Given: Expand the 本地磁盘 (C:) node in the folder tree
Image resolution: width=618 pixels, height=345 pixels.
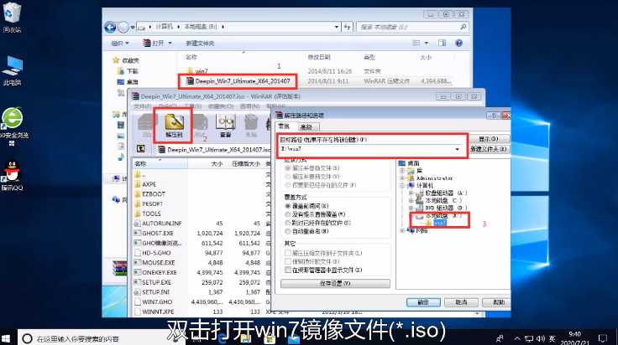Looking at the screenshot, I should pos(411,200).
